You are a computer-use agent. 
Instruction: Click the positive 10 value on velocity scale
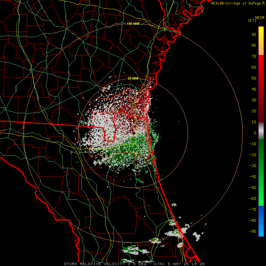(254, 122)
